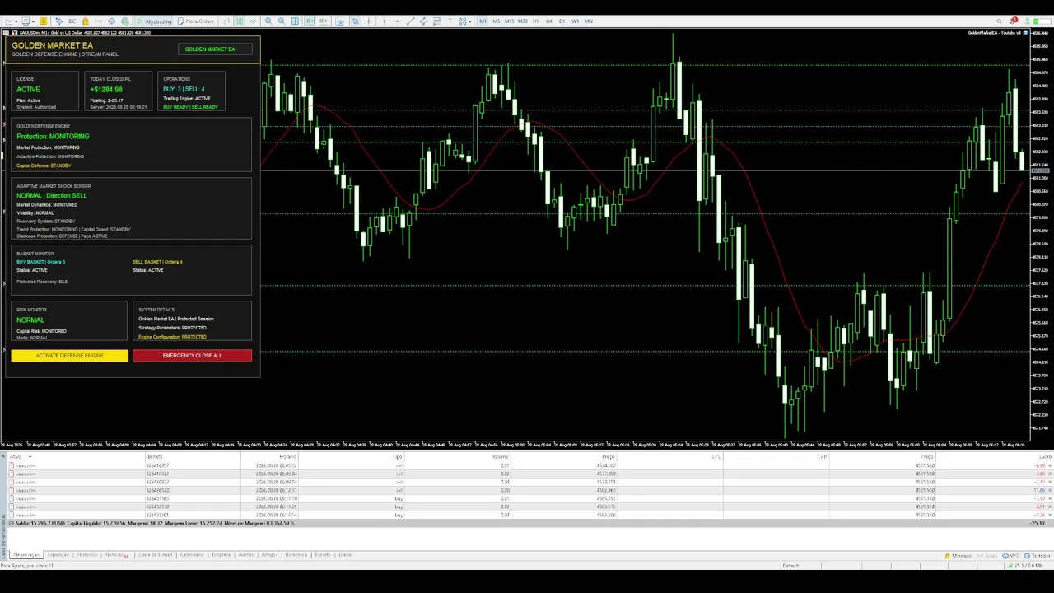
Task: Close position with ticket 626416957
Action: tap(1051, 465)
